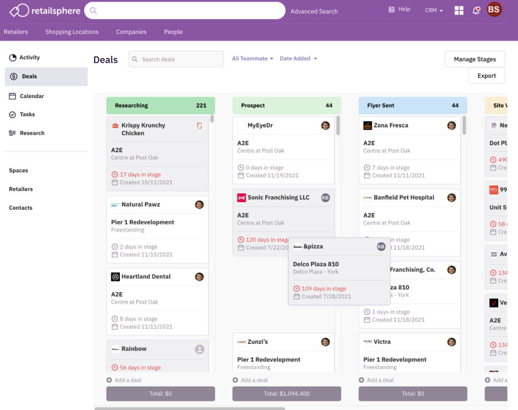
Task: Click the assignee avatar on Zunzi's
Action: tap(325, 342)
